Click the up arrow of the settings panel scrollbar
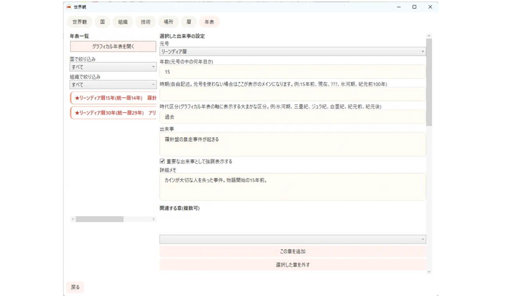Screen dimensions: 526x296 coord(429,36)
